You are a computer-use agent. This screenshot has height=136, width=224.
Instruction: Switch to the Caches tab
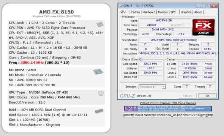tap(135, 12)
